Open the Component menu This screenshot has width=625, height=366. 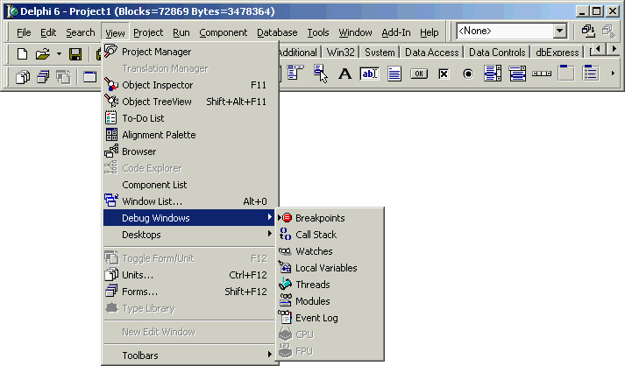224,32
